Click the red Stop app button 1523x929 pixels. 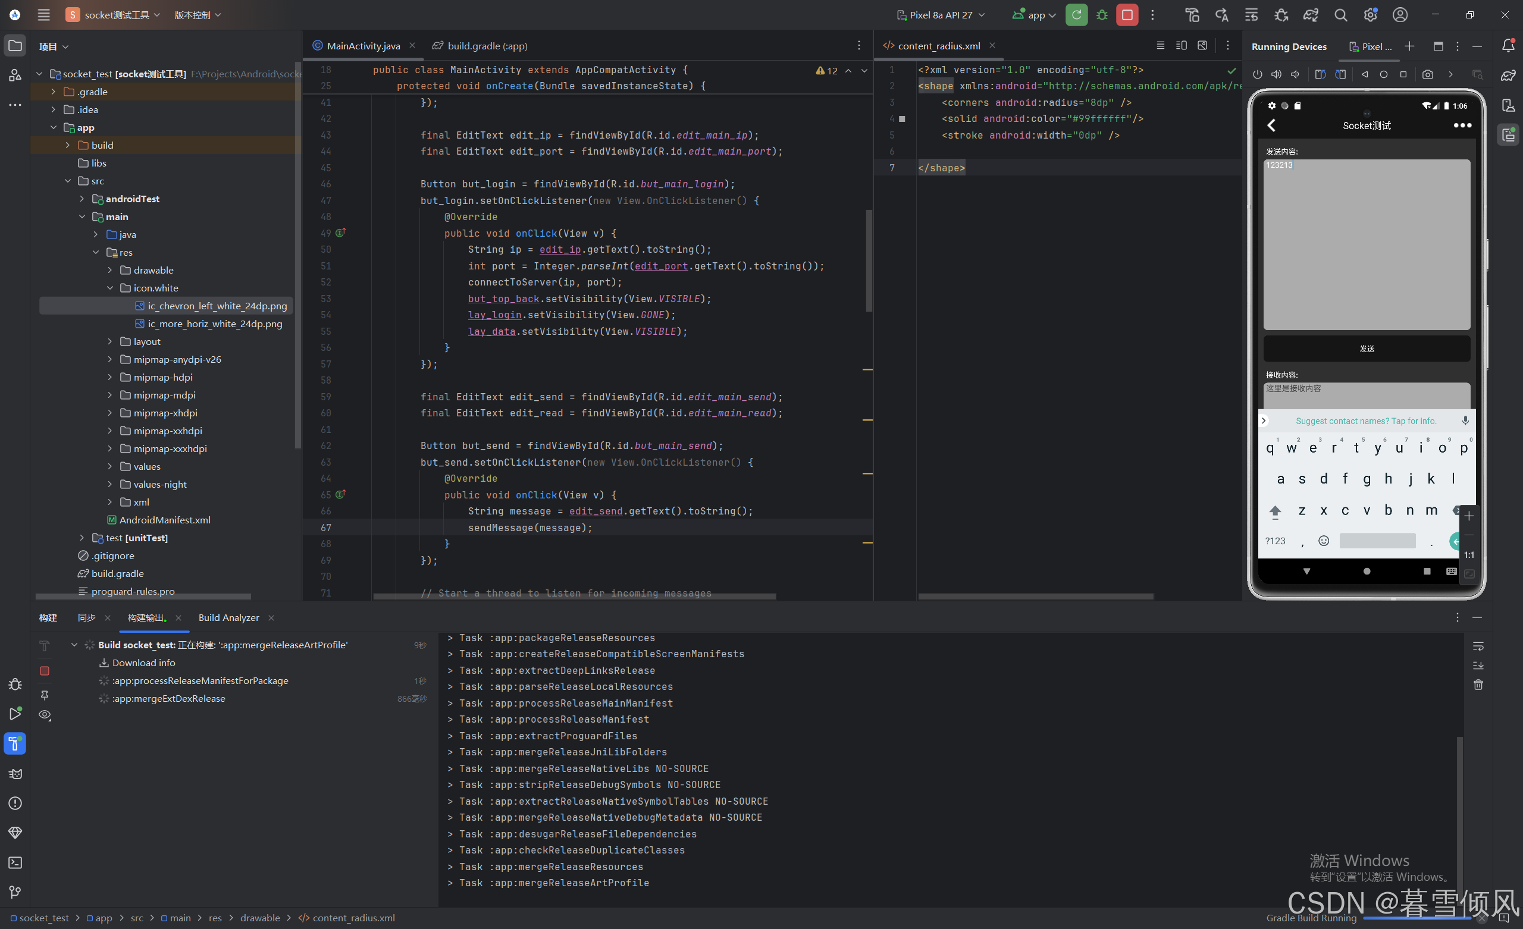point(1127,15)
